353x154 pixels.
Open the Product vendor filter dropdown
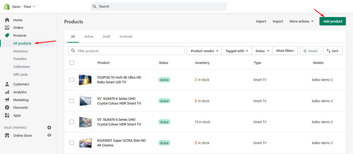(x=204, y=51)
